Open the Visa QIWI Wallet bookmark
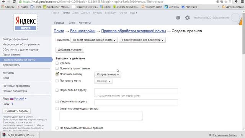This screenshot has height=138, width=245. pos(152,7)
